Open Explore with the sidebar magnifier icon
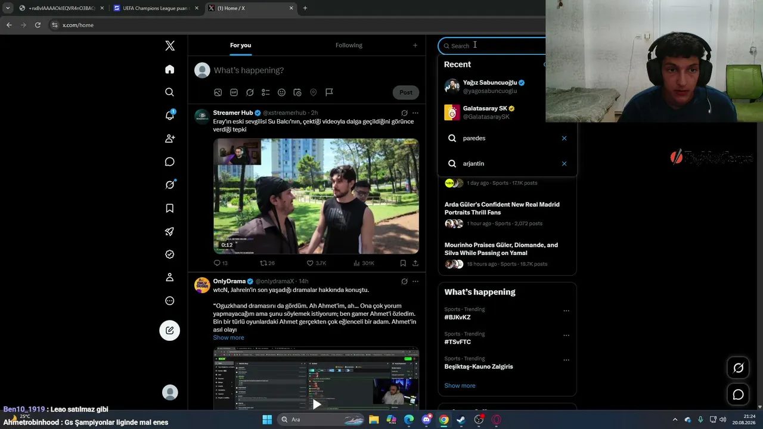The height and width of the screenshot is (429, 763). [x=170, y=92]
